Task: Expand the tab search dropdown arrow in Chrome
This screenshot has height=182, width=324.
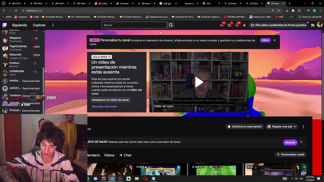Action: click(4, 4)
